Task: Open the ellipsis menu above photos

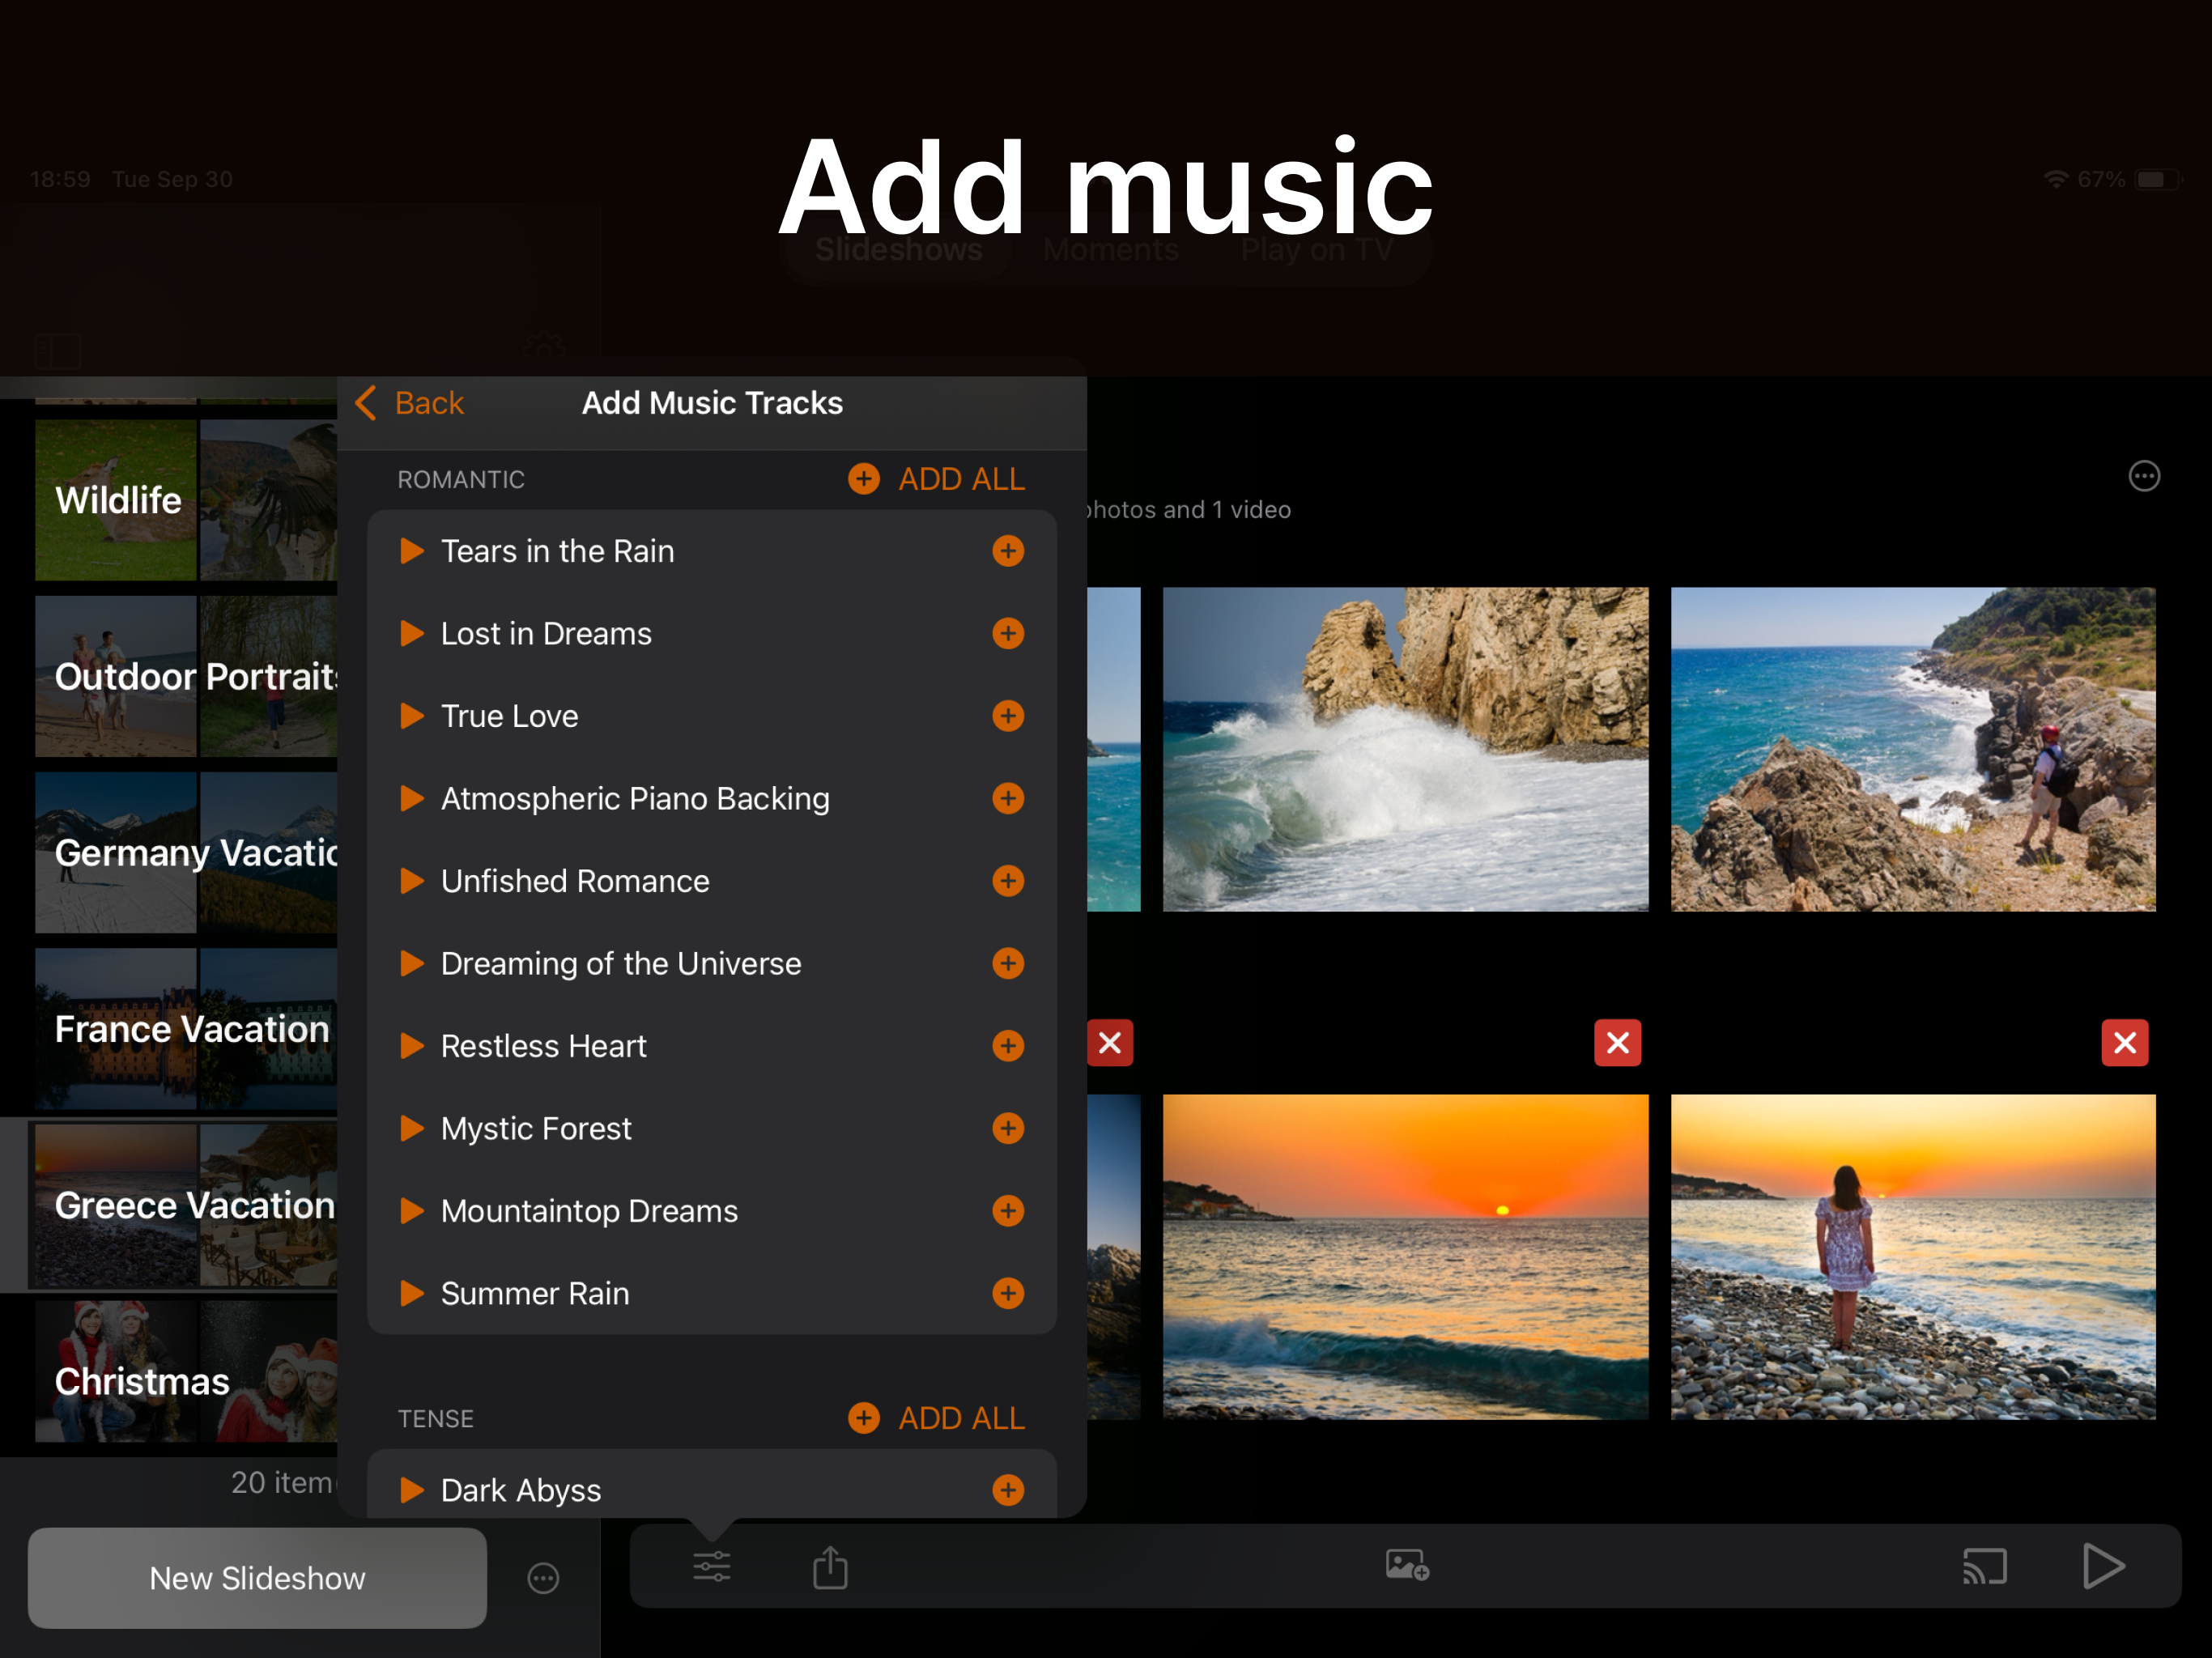Action: (x=2143, y=477)
